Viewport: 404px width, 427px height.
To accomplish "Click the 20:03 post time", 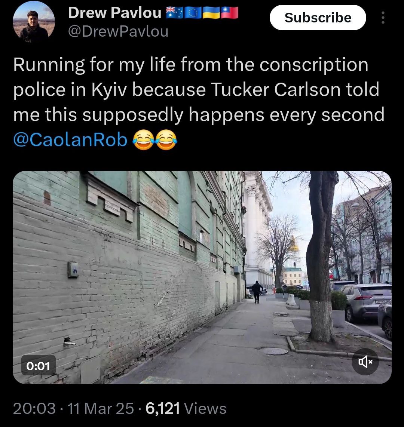I will 34,408.
